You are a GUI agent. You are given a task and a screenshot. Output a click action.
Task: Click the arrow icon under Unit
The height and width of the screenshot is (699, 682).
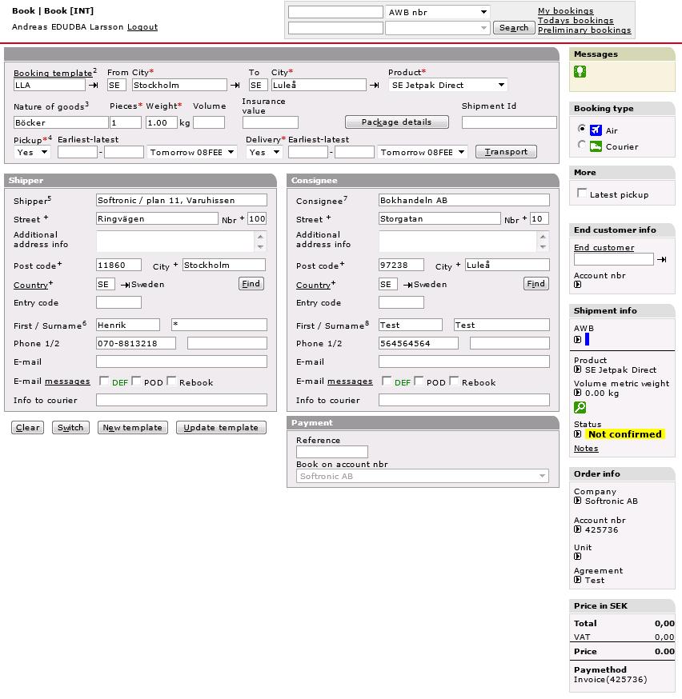click(578, 557)
